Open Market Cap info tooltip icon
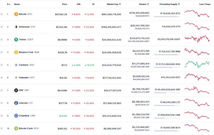This screenshot has height=135, width=214. pyautogui.click(x=120, y=4)
